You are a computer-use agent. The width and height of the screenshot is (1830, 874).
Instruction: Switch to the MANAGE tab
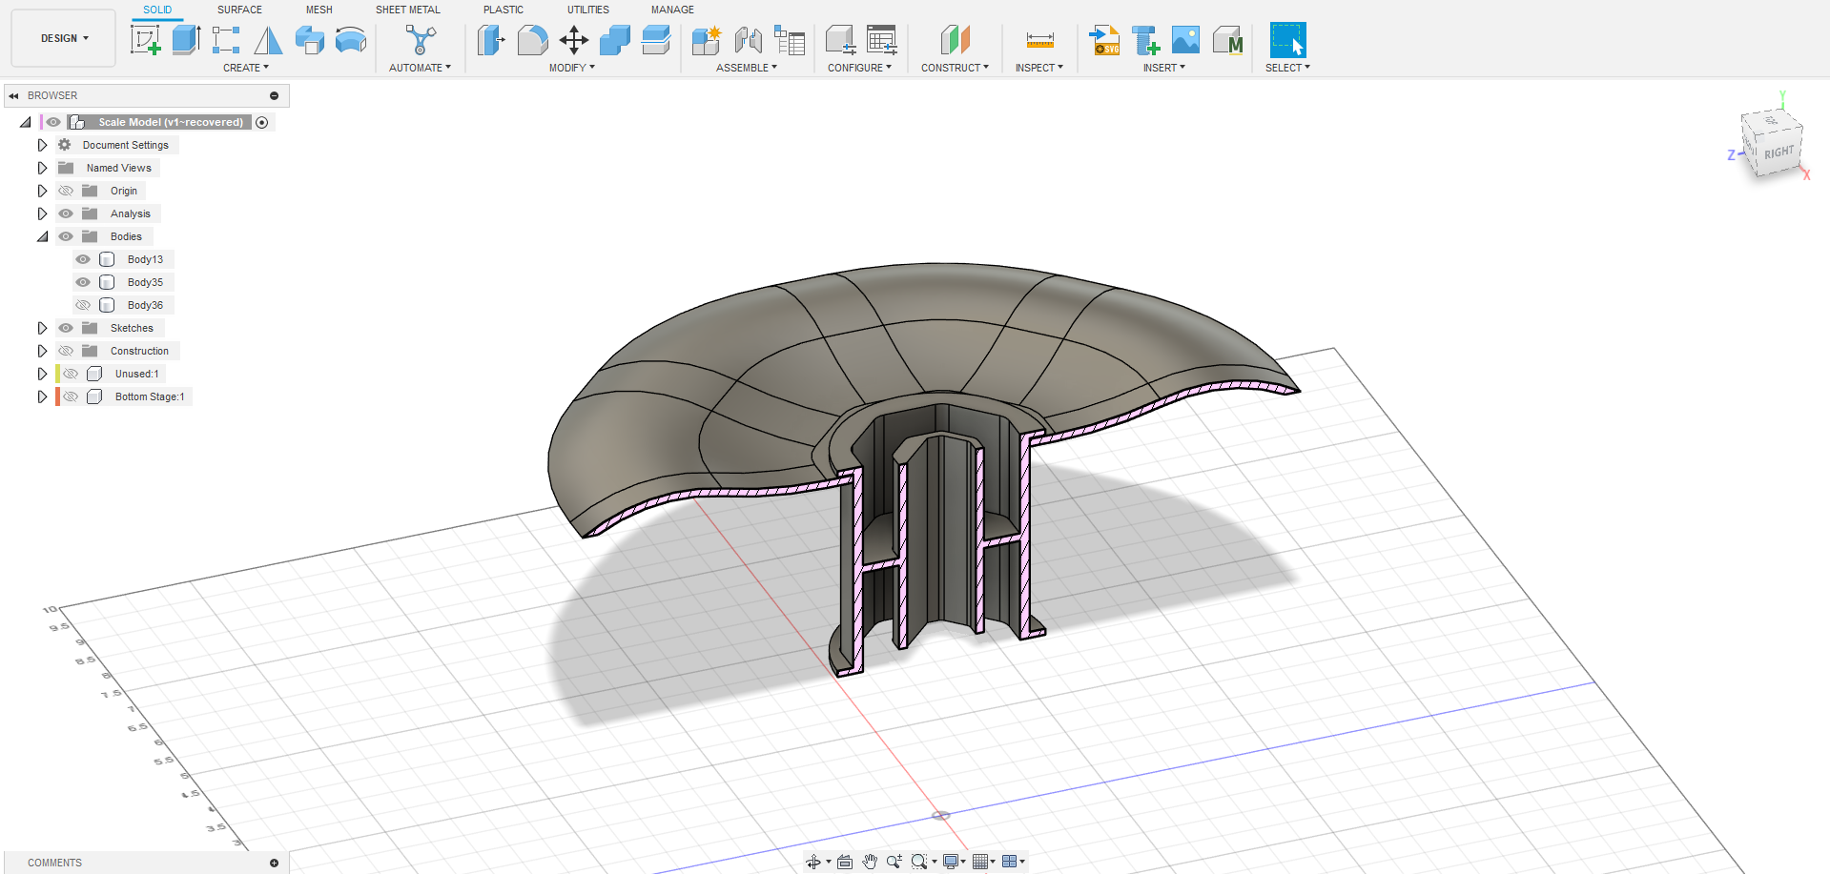pos(672,10)
